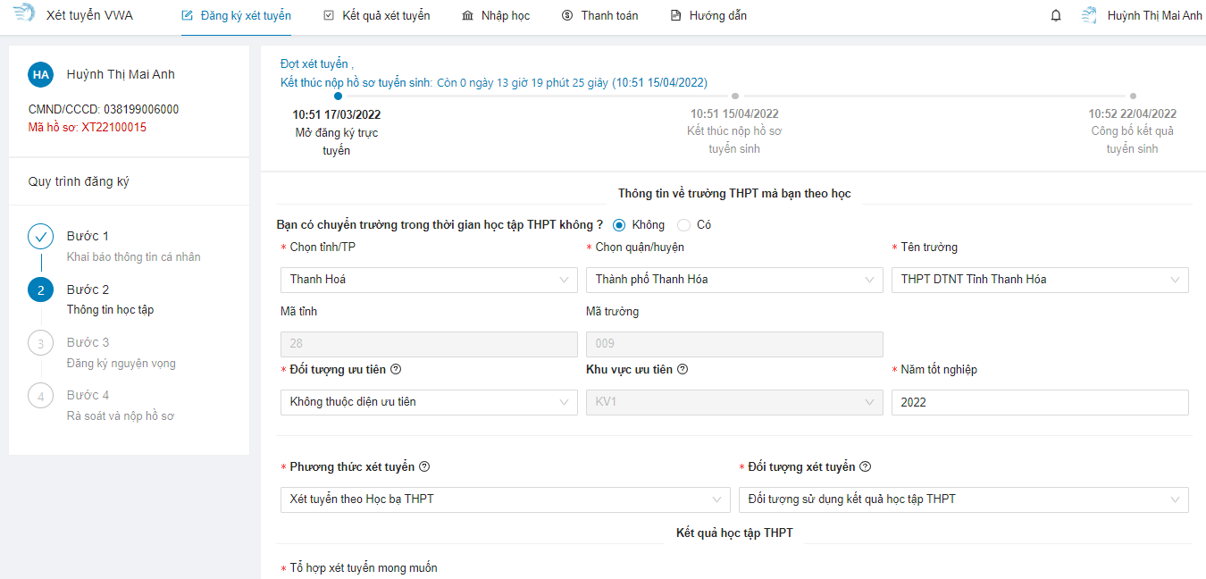Screen dimensions: 1206x579
Task: Open the Phương thức xét tuyển dropdown
Action: point(505,499)
